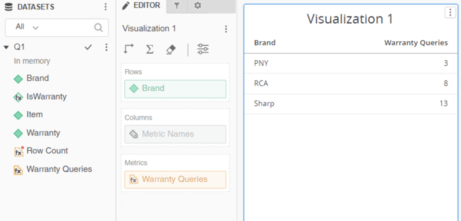
Task: Click the eraser clear icon
Action: pos(171,49)
